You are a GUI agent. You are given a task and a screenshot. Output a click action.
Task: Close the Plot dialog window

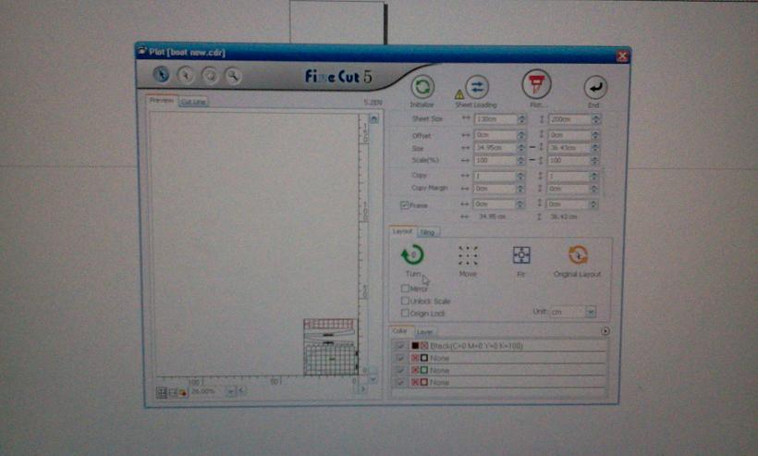coord(622,56)
